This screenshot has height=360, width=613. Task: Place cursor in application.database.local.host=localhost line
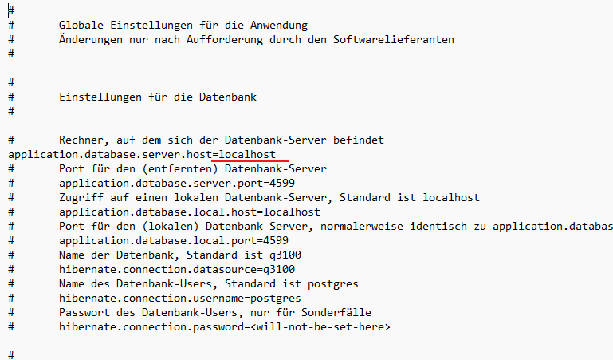pos(190,212)
